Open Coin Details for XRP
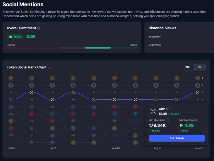Image resolution: width=214 pixels, height=161 pixels. pyautogui.click(x=177, y=138)
